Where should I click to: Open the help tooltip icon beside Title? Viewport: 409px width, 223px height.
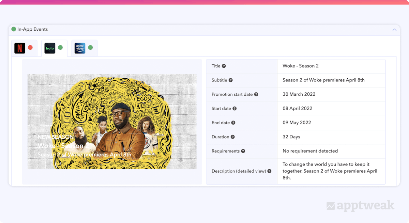coord(224,66)
